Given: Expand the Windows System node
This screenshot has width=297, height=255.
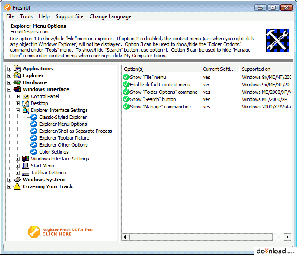Looking at the screenshot, I should point(9,180).
